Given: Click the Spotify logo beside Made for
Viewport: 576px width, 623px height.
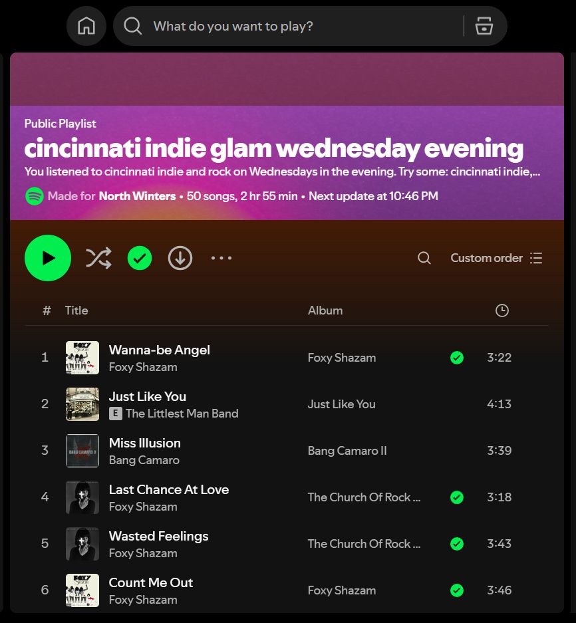Looking at the screenshot, I should 35,196.
